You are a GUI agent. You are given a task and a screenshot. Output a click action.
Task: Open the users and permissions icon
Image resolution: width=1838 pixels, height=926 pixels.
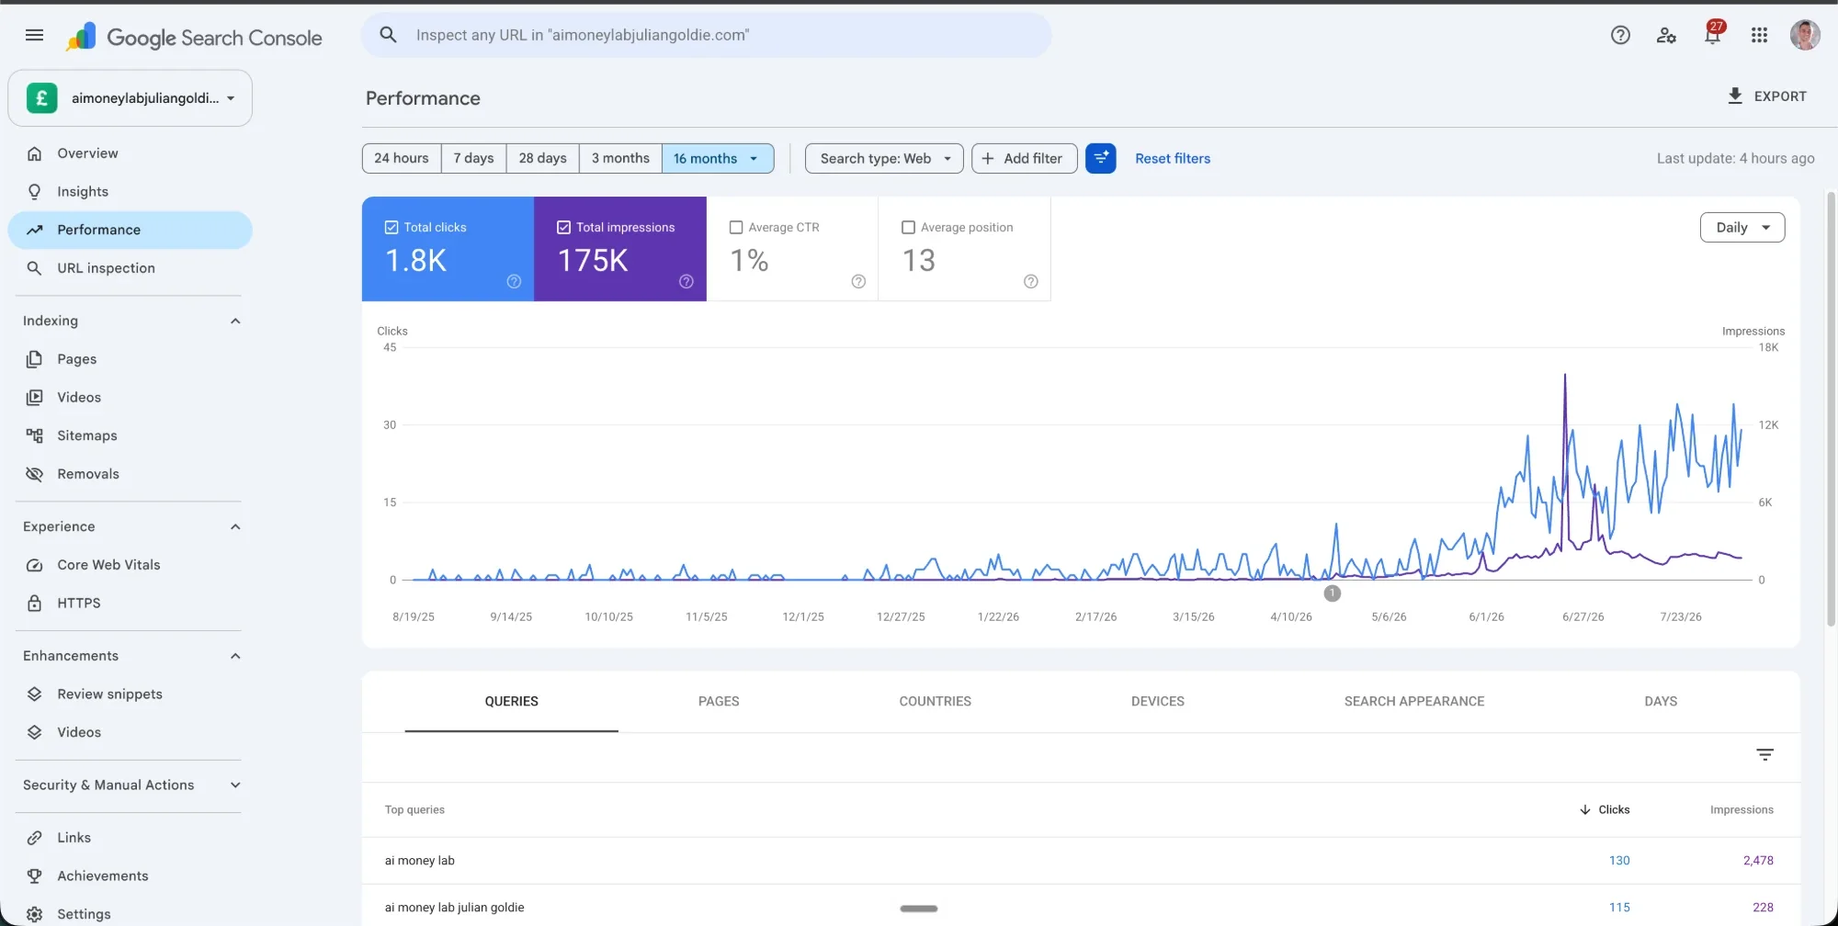pos(1666,35)
